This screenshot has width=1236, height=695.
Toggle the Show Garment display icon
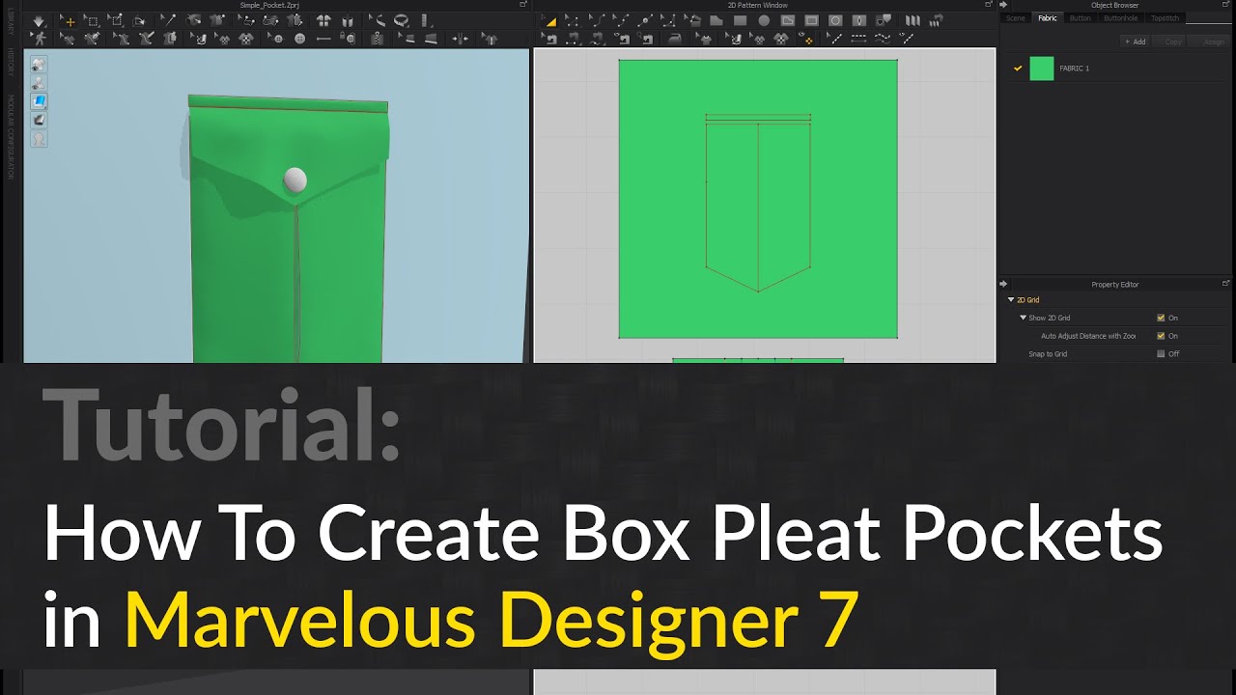39,65
